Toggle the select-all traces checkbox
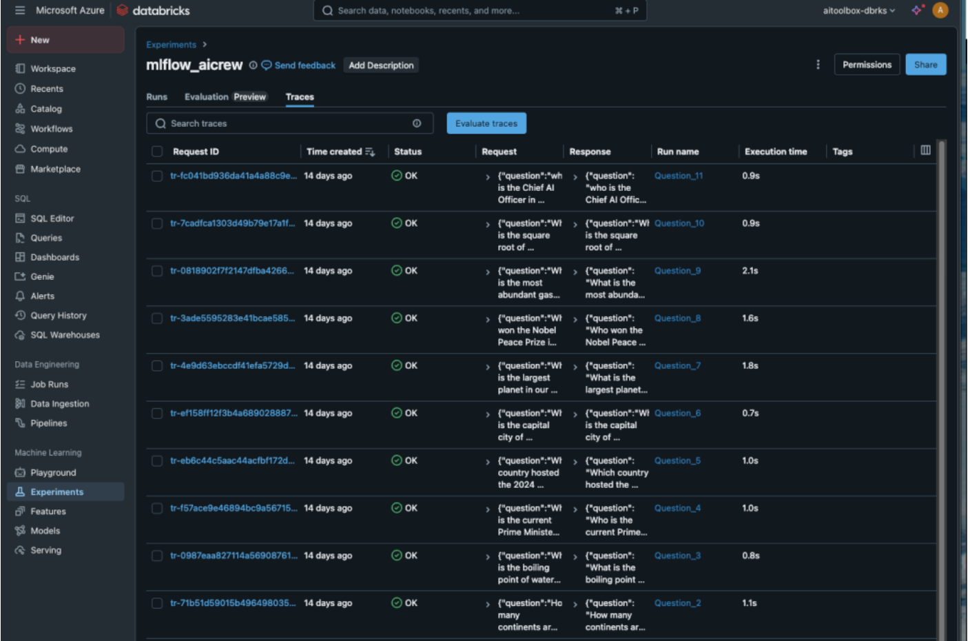Image resolution: width=970 pixels, height=641 pixels. [x=157, y=152]
